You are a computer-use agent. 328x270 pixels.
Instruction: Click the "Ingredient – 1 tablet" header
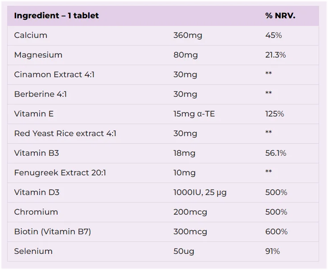coord(57,16)
